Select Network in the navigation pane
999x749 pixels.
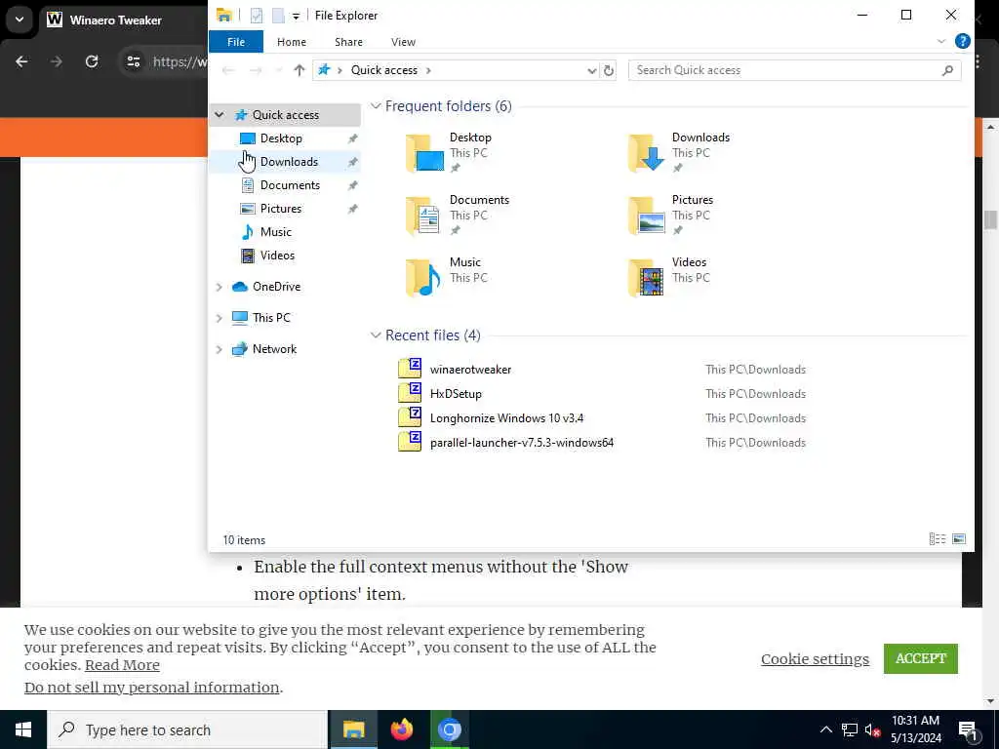coord(274,349)
